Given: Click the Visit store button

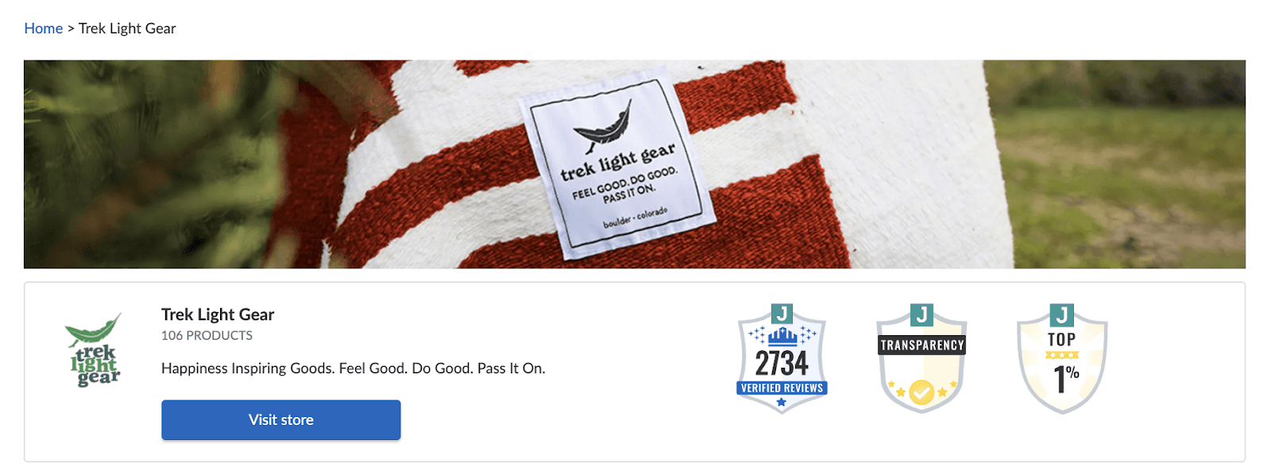Looking at the screenshot, I should (x=281, y=419).
